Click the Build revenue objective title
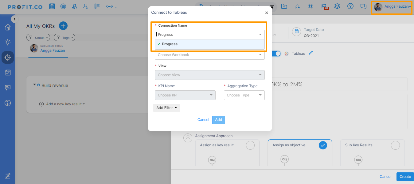Image resolution: width=414 pixels, height=184 pixels. click(x=55, y=85)
